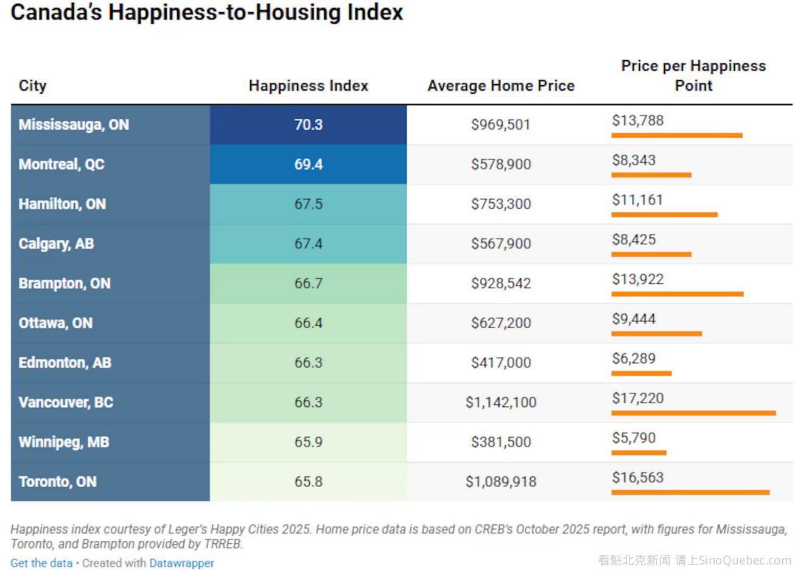Click the Average Home Price header

pyautogui.click(x=500, y=85)
